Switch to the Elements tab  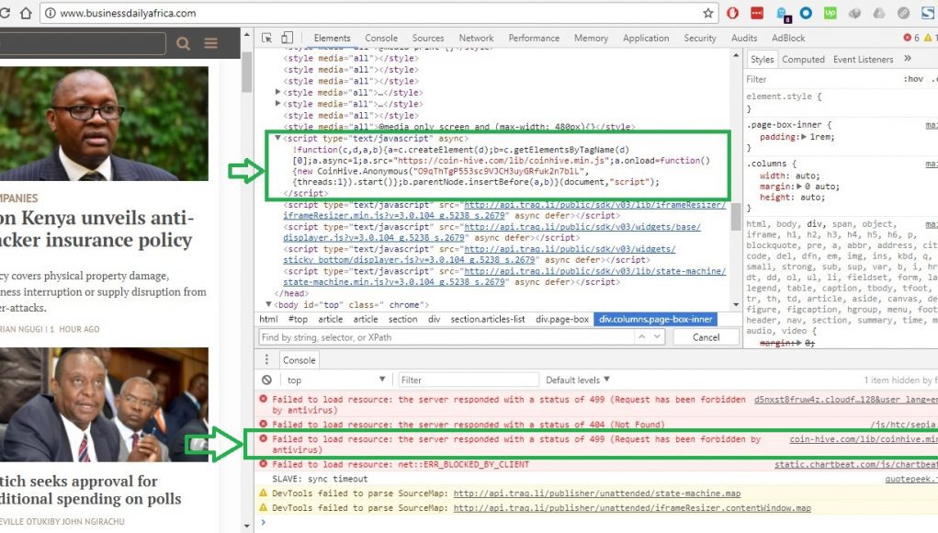[332, 38]
